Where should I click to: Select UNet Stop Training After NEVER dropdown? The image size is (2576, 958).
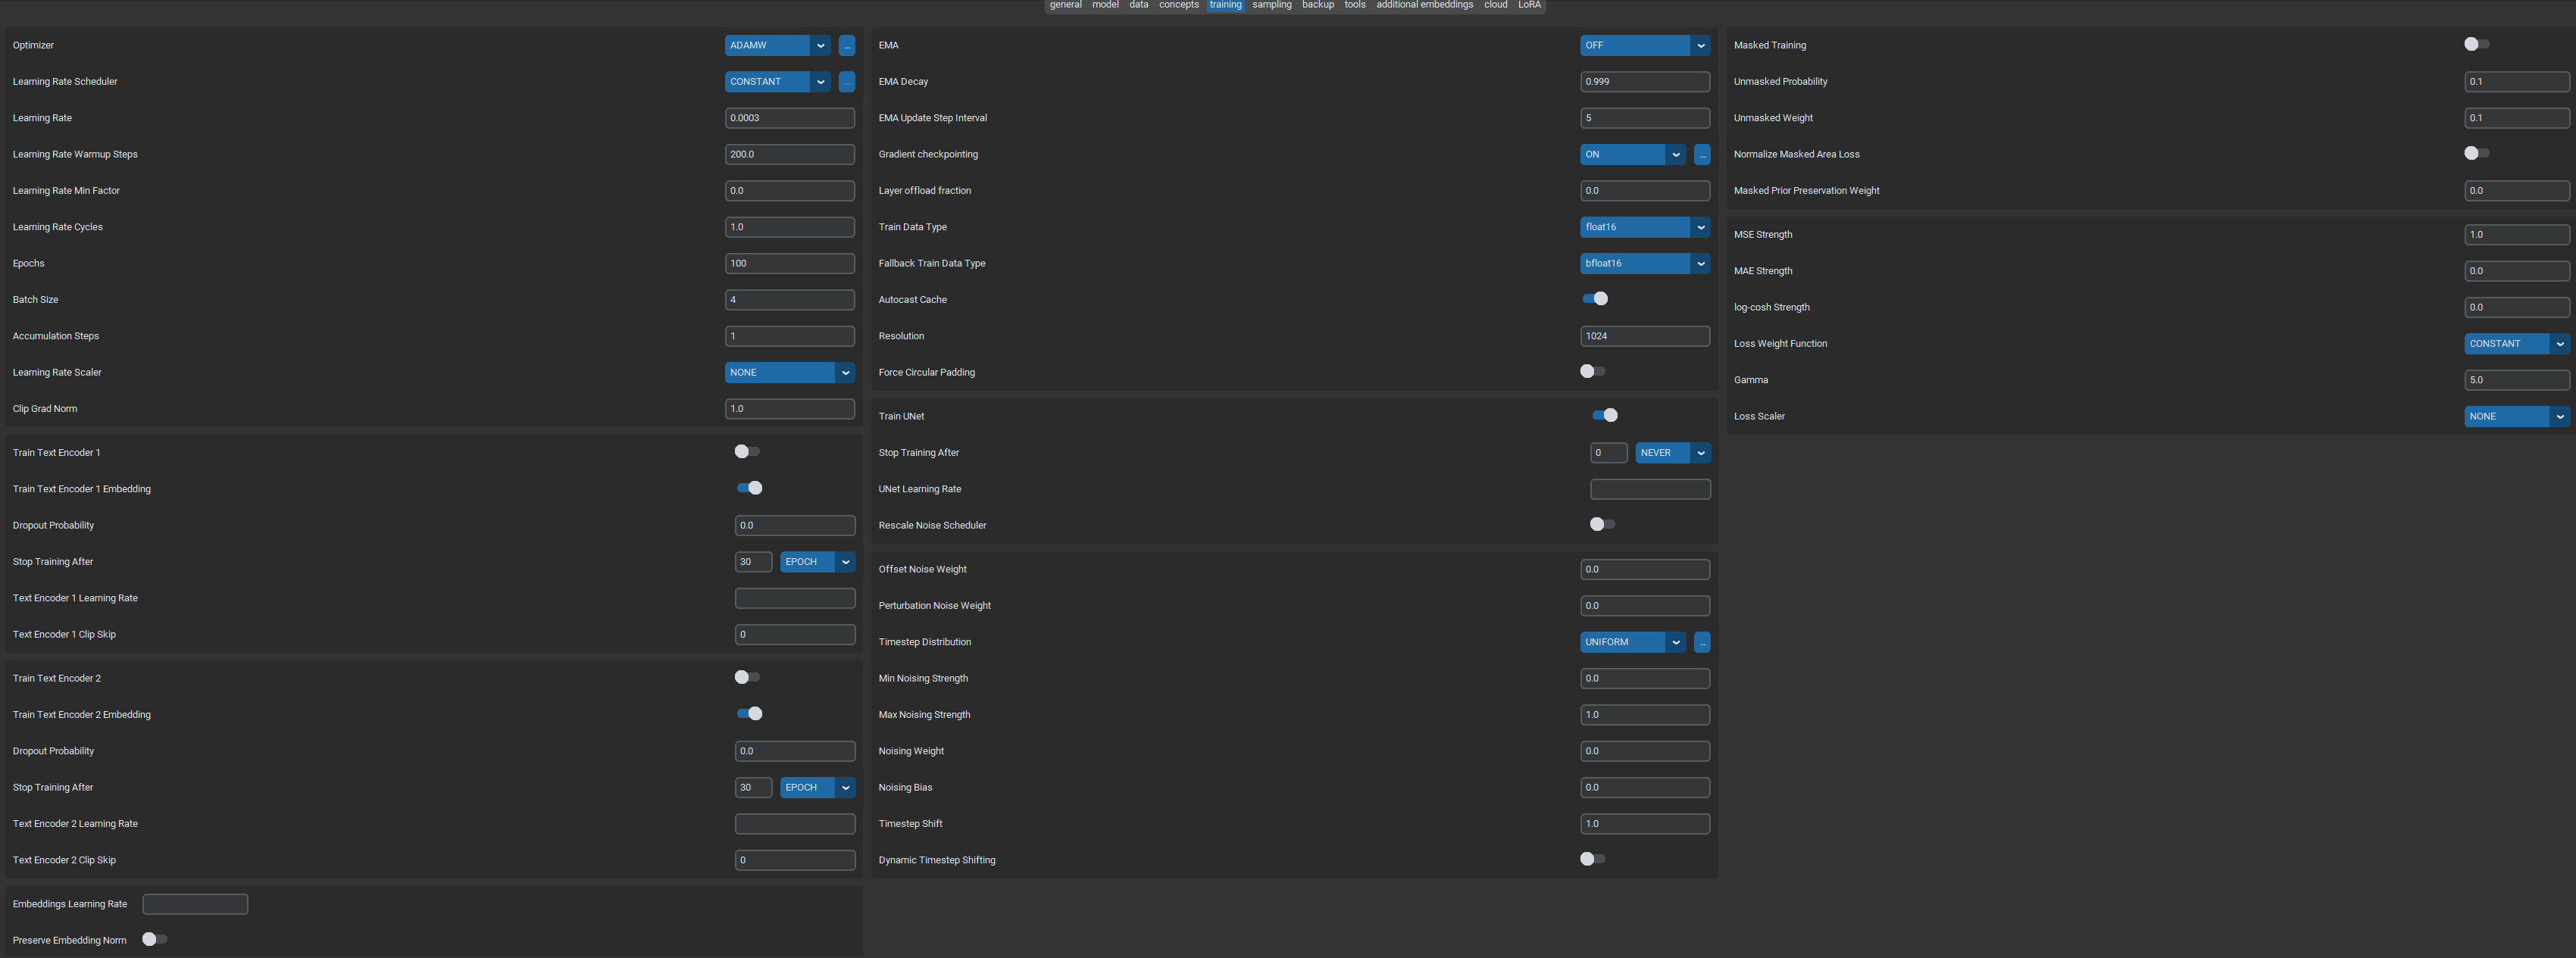click(1672, 453)
